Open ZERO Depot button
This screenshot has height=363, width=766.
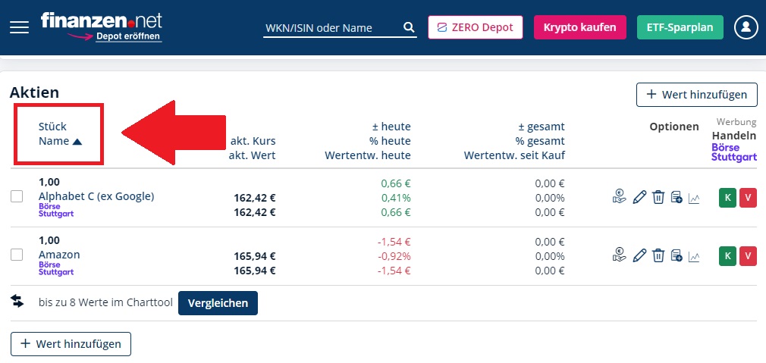point(476,27)
